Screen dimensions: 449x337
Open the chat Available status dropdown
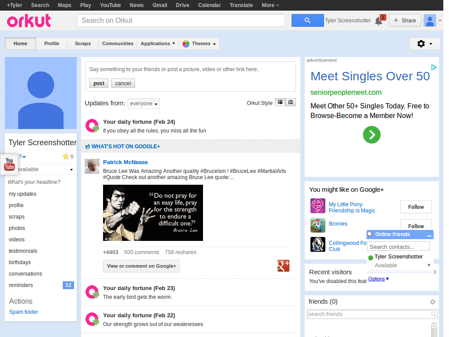(429, 265)
